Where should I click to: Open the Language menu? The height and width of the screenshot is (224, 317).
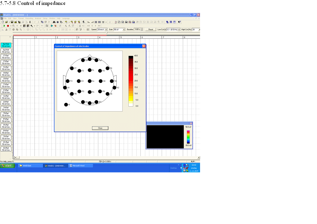66,18
